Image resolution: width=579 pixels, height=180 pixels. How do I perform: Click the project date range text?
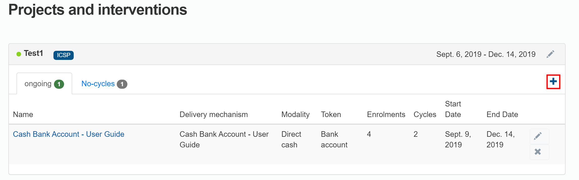coord(486,54)
